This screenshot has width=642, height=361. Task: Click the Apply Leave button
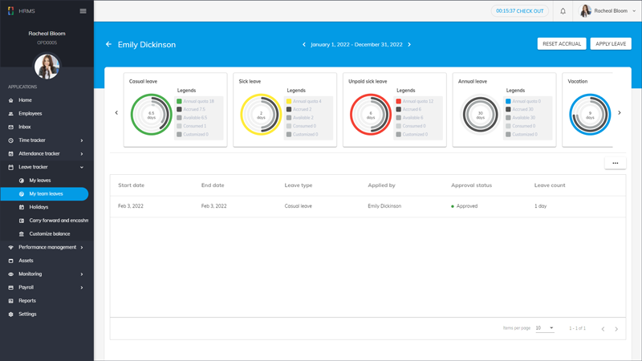(x=611, y=44)
